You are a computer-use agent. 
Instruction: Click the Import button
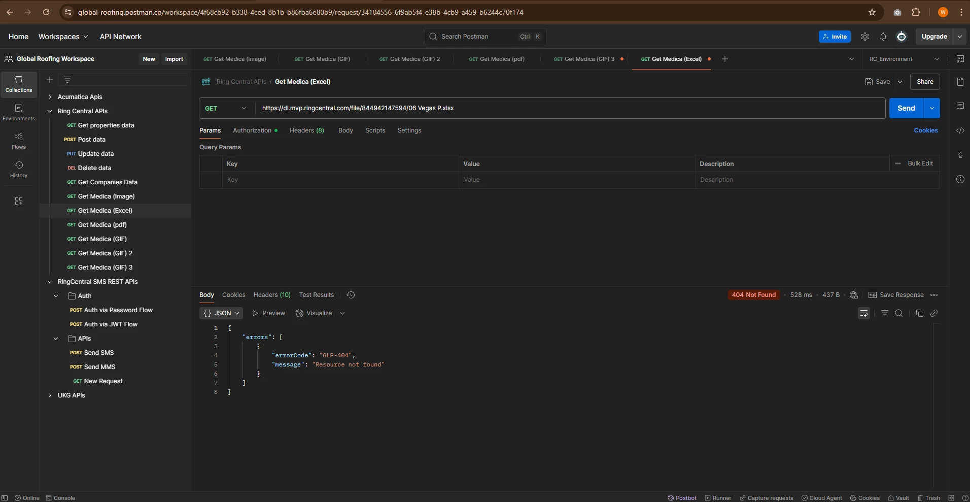(x=174, y=59)
